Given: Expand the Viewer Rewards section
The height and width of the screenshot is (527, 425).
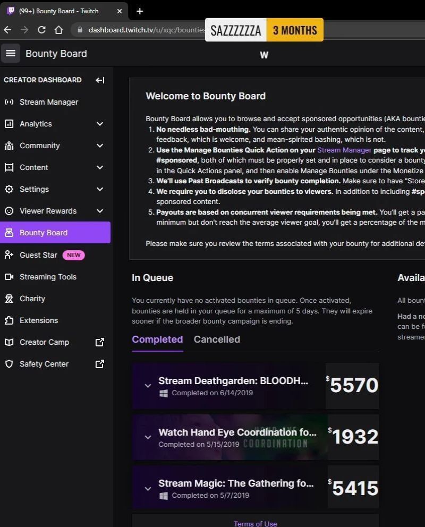Looking at the screenshot, I should 99,210.
